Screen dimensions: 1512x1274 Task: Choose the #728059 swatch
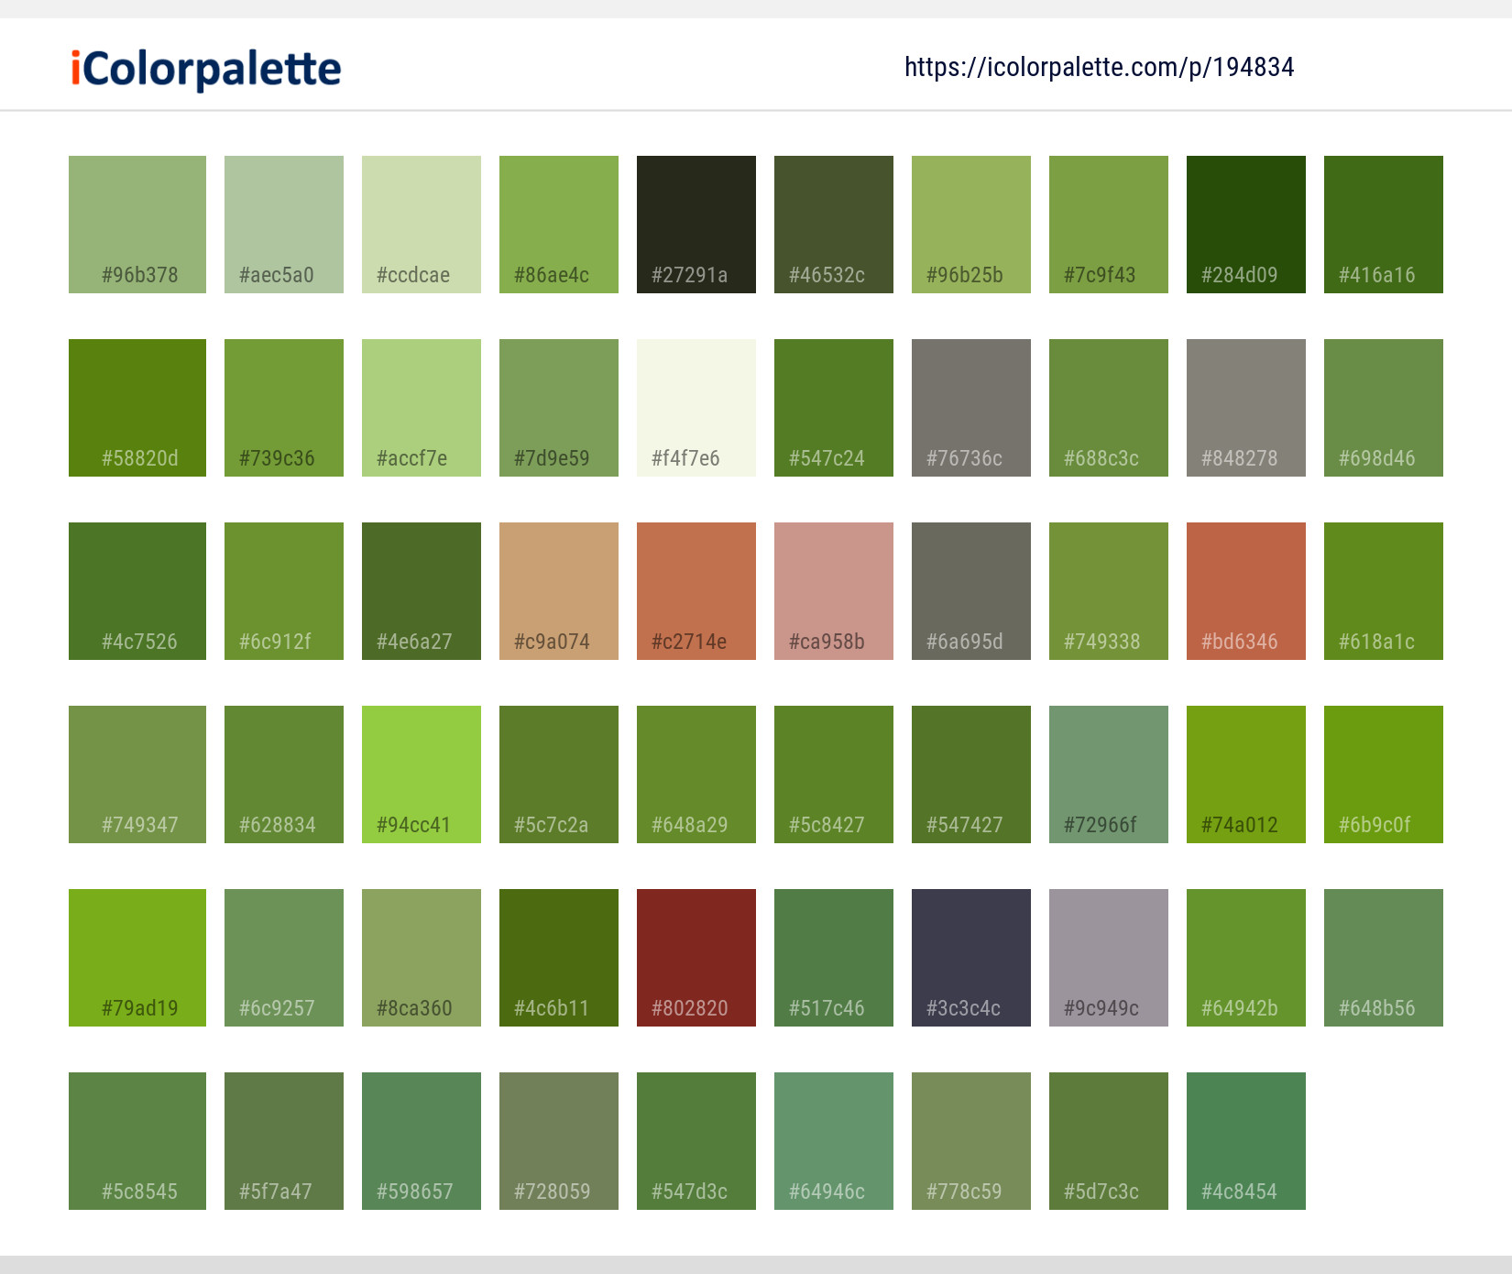[559, 1141]
